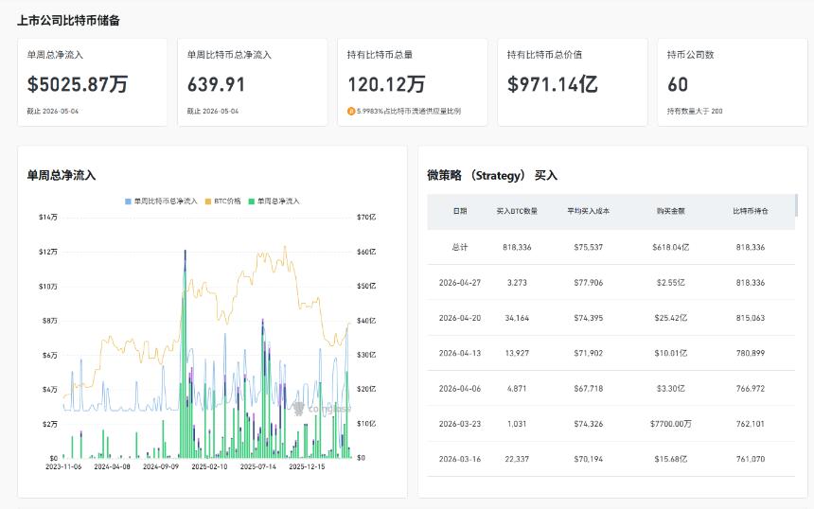Click the $7700.00万 purchase amount cell

click(x=671, y=424)
